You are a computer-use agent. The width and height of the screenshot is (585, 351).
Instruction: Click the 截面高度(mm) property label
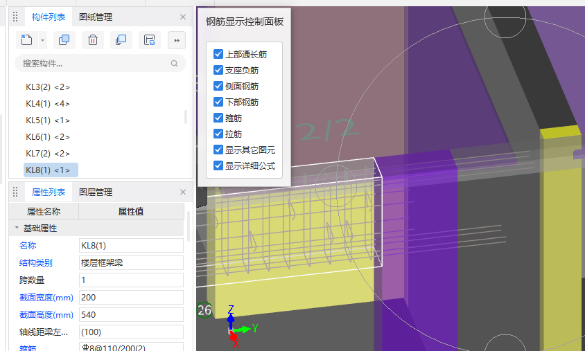pos(46,315)
